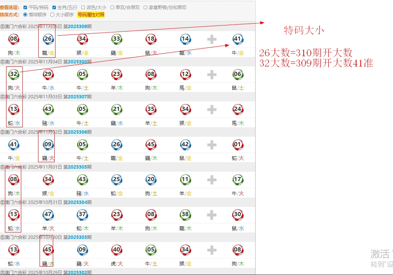Viewport: 393px width, 275px height.
Task: Select green ball 33 in draw 2025309
Action: pos(116,39)
